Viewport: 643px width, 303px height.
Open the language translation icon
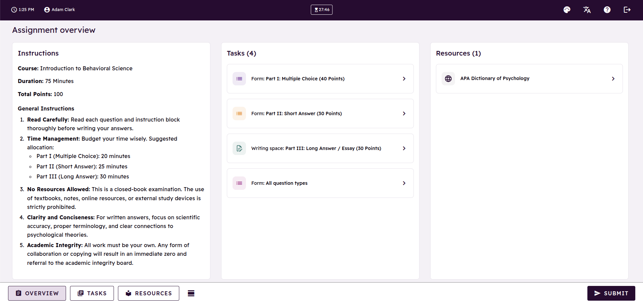(587, 10)
